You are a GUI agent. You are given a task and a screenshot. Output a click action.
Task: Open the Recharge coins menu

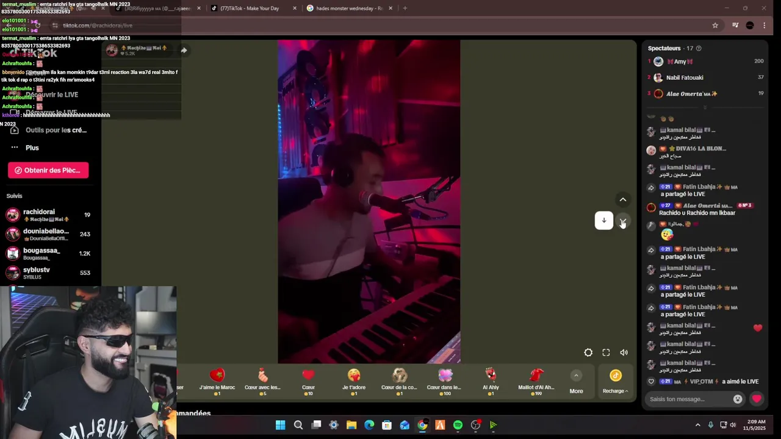coord(615,381)
